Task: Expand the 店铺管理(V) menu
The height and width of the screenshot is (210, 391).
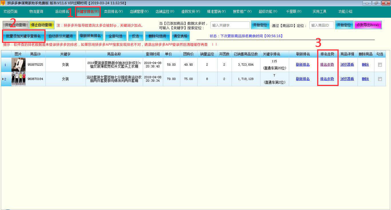Action: click(x=139, y=12)
